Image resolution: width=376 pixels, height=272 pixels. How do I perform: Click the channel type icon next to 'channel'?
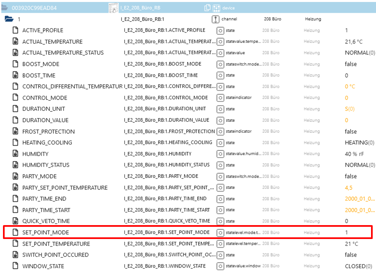(215, 19)
